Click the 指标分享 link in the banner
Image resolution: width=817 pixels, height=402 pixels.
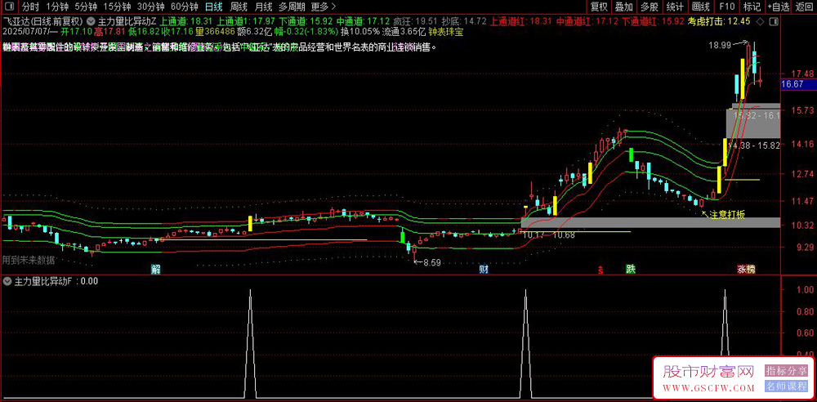pyautogui.click(x=784, y=371)
